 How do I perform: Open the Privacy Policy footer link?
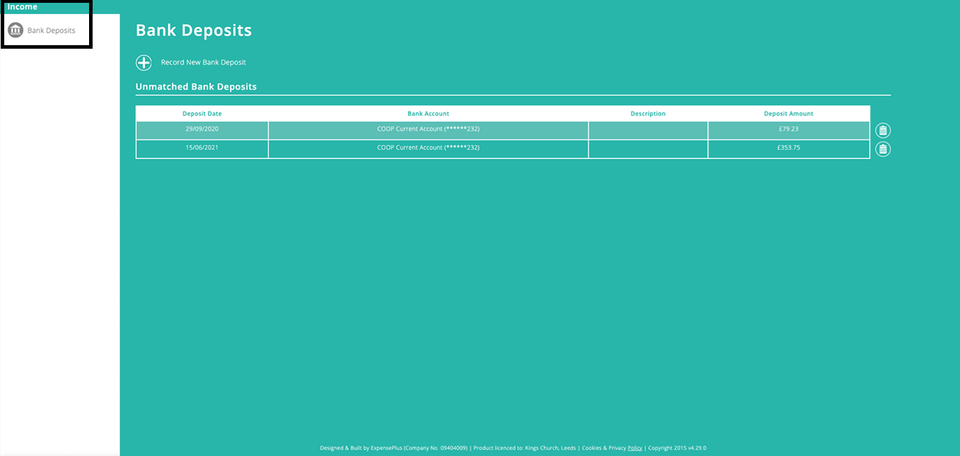(x=635, y=448)
